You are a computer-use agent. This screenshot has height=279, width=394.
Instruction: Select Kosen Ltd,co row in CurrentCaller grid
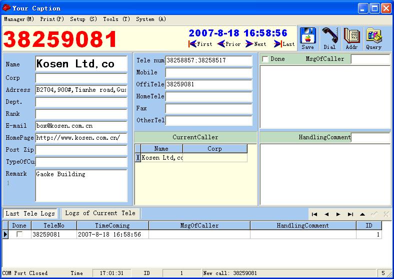[x=162, y=158]
